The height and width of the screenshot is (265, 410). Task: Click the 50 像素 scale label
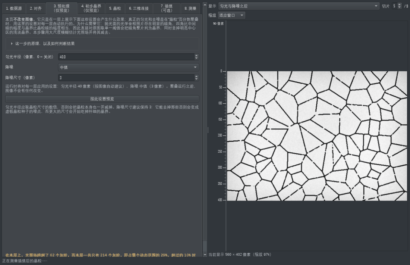[x=218, y=24]
